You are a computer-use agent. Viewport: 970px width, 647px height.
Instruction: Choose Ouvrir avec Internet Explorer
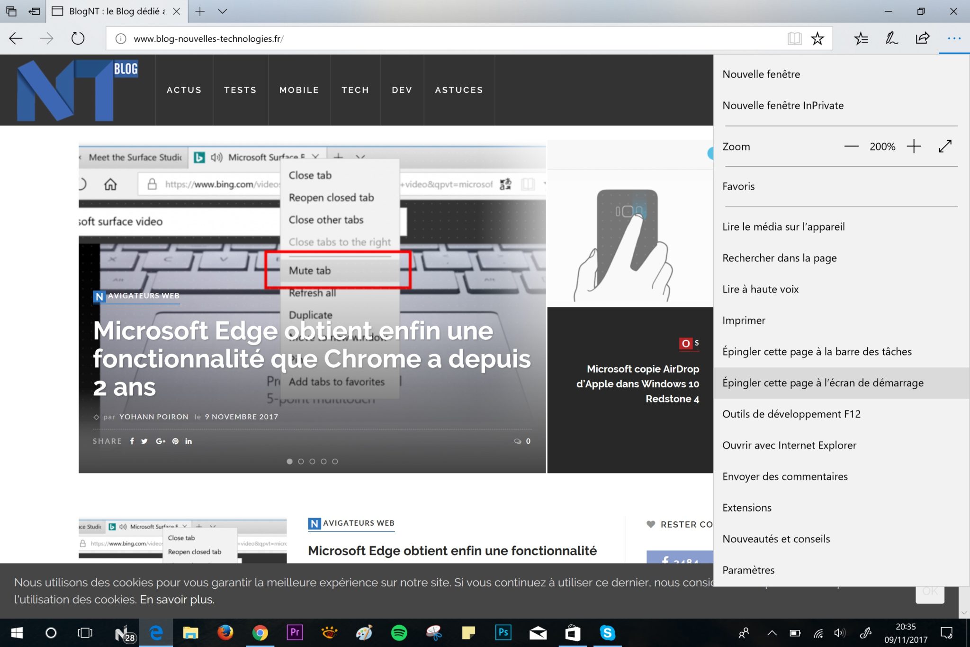(x=841, y=446)
